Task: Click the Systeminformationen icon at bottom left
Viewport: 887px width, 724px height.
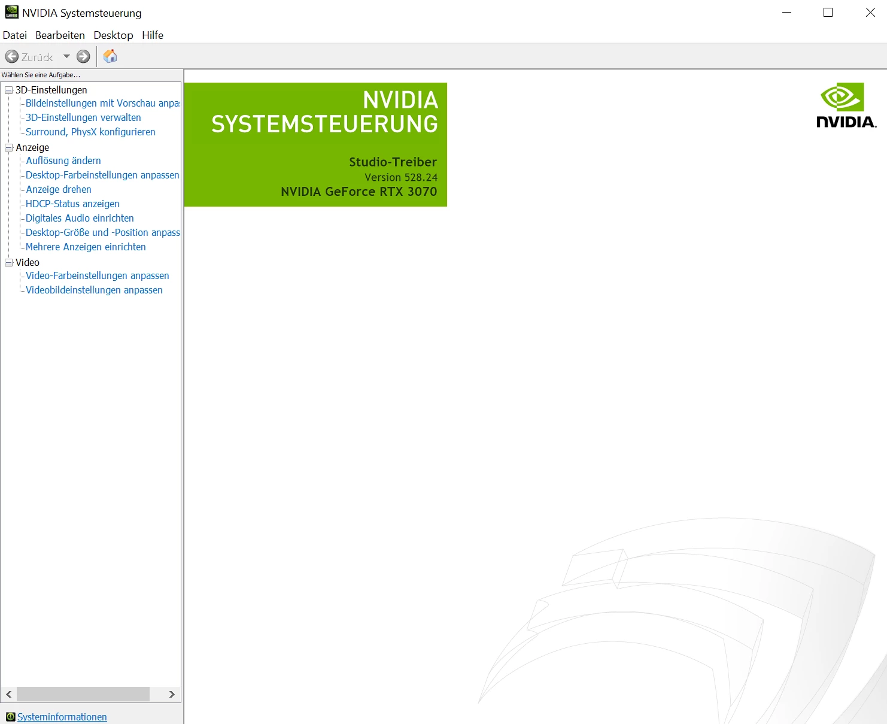Action: 11,717
